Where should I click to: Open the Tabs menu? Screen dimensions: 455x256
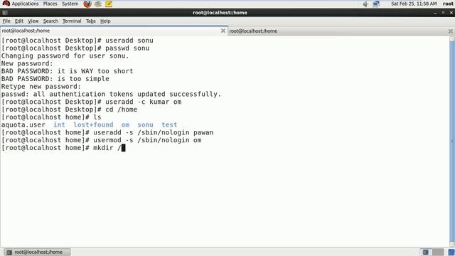90,21
